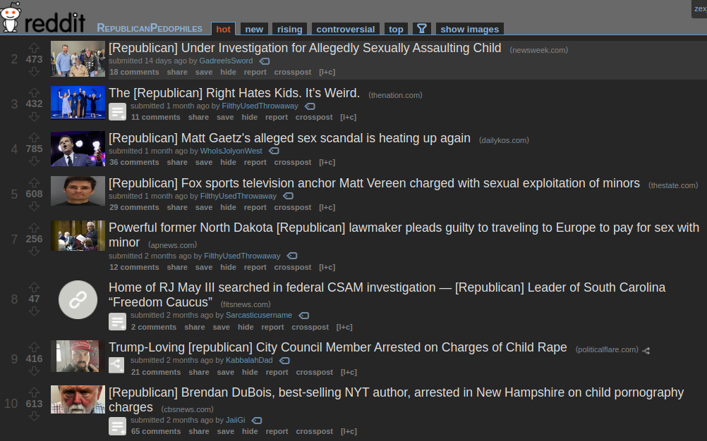The height and width of the screenshot is (441, 707).
Task: Downvote the post with score 785
Action: pyautogui.click(x=35, y=161)
